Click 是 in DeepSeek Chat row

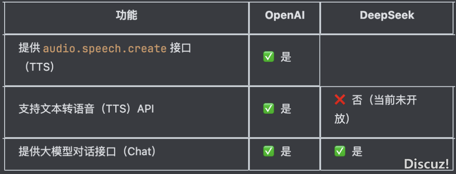pyautogui.click(x=357, y=151)
